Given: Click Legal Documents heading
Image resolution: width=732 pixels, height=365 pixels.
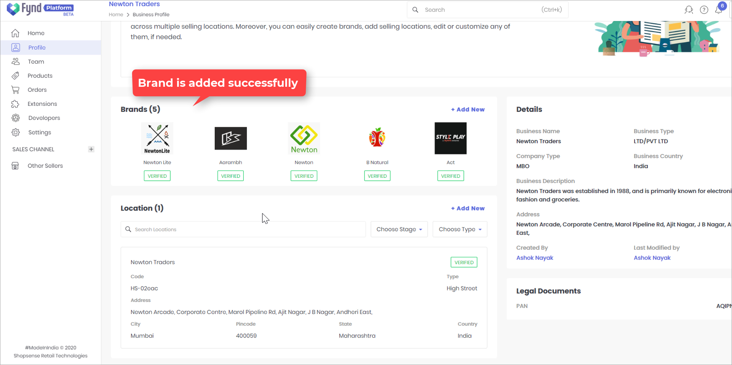Looking at the screenshot, I should [548, 291].
